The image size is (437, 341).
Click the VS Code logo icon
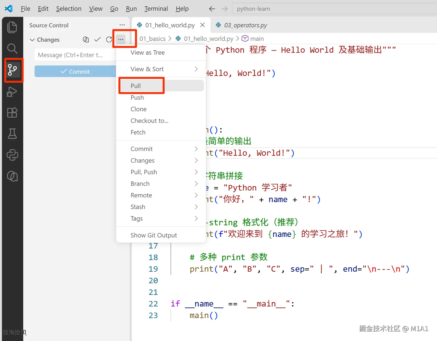[9, 9]
